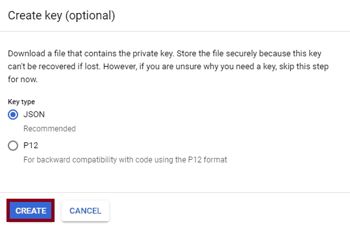
Task: Click the JSON label text
Action: point(34,115)
